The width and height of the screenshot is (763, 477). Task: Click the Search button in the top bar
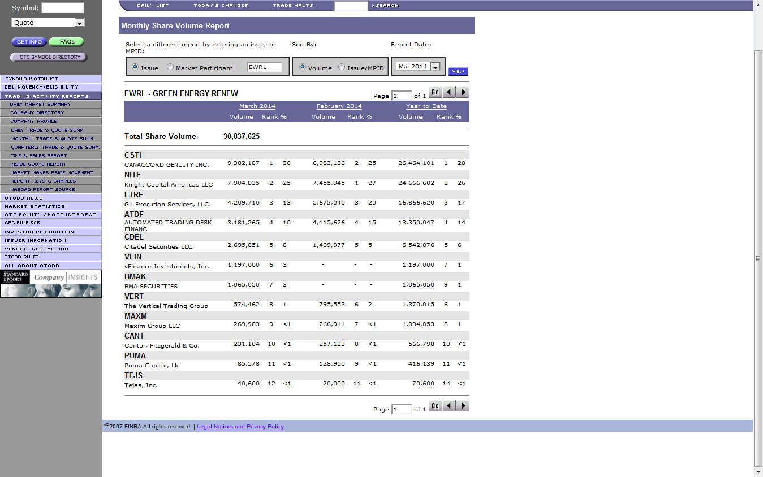pos(385,6)
